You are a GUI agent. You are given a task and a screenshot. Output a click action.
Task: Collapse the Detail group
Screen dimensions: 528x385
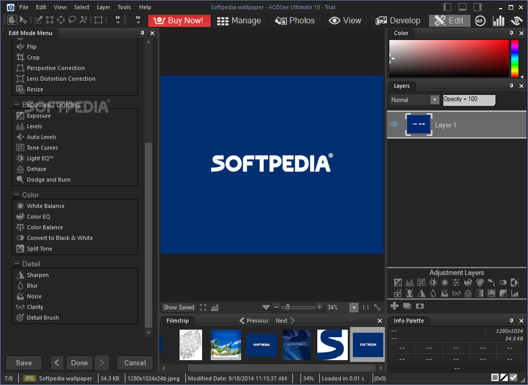pos(16,264)
